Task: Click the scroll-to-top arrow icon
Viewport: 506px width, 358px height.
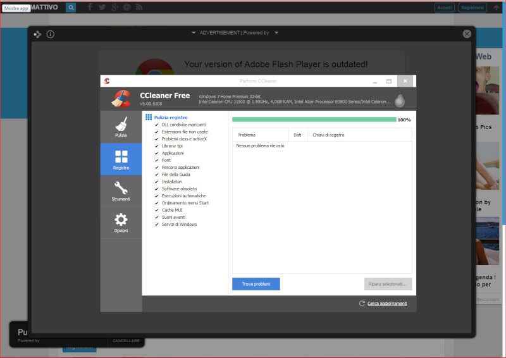Action: (x=497, y=8)
